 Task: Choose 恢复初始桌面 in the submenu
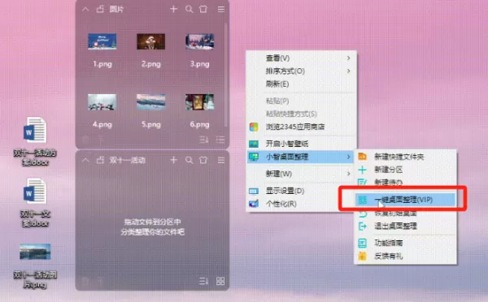[406, 214]
